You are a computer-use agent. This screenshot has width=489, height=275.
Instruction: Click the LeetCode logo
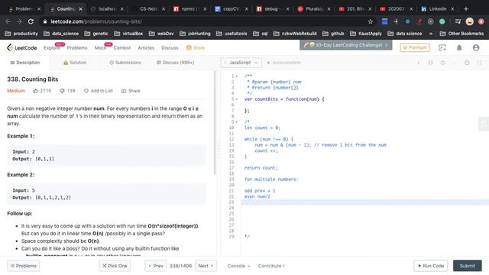(x=22, y=47)
